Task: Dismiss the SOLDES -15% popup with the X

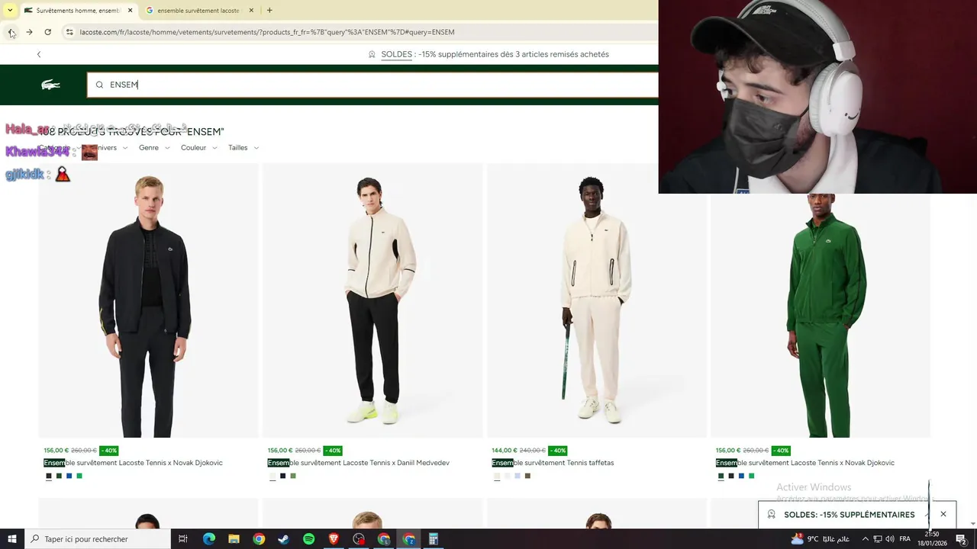Action: [943, 514]
